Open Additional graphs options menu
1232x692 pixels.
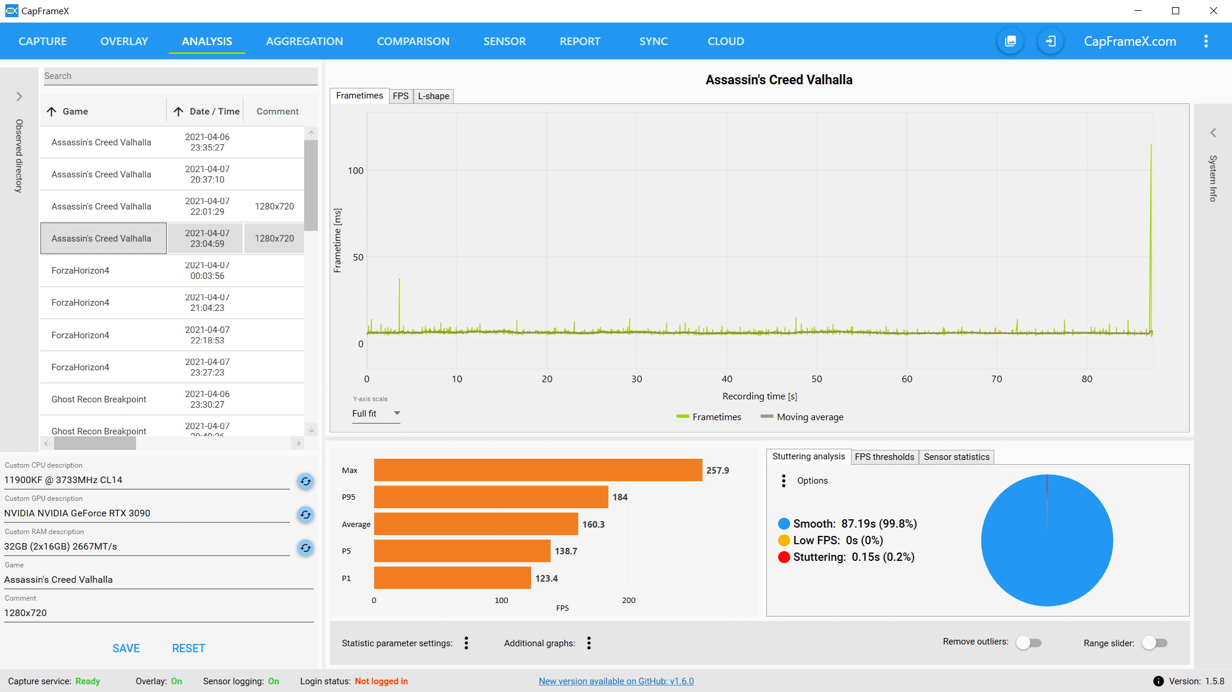point(589,643)
